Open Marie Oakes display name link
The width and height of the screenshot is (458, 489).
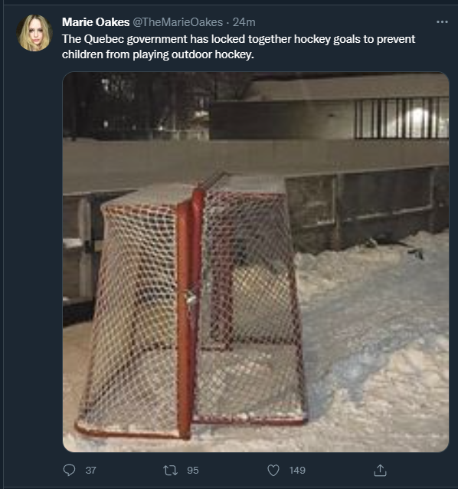(96, 22)
